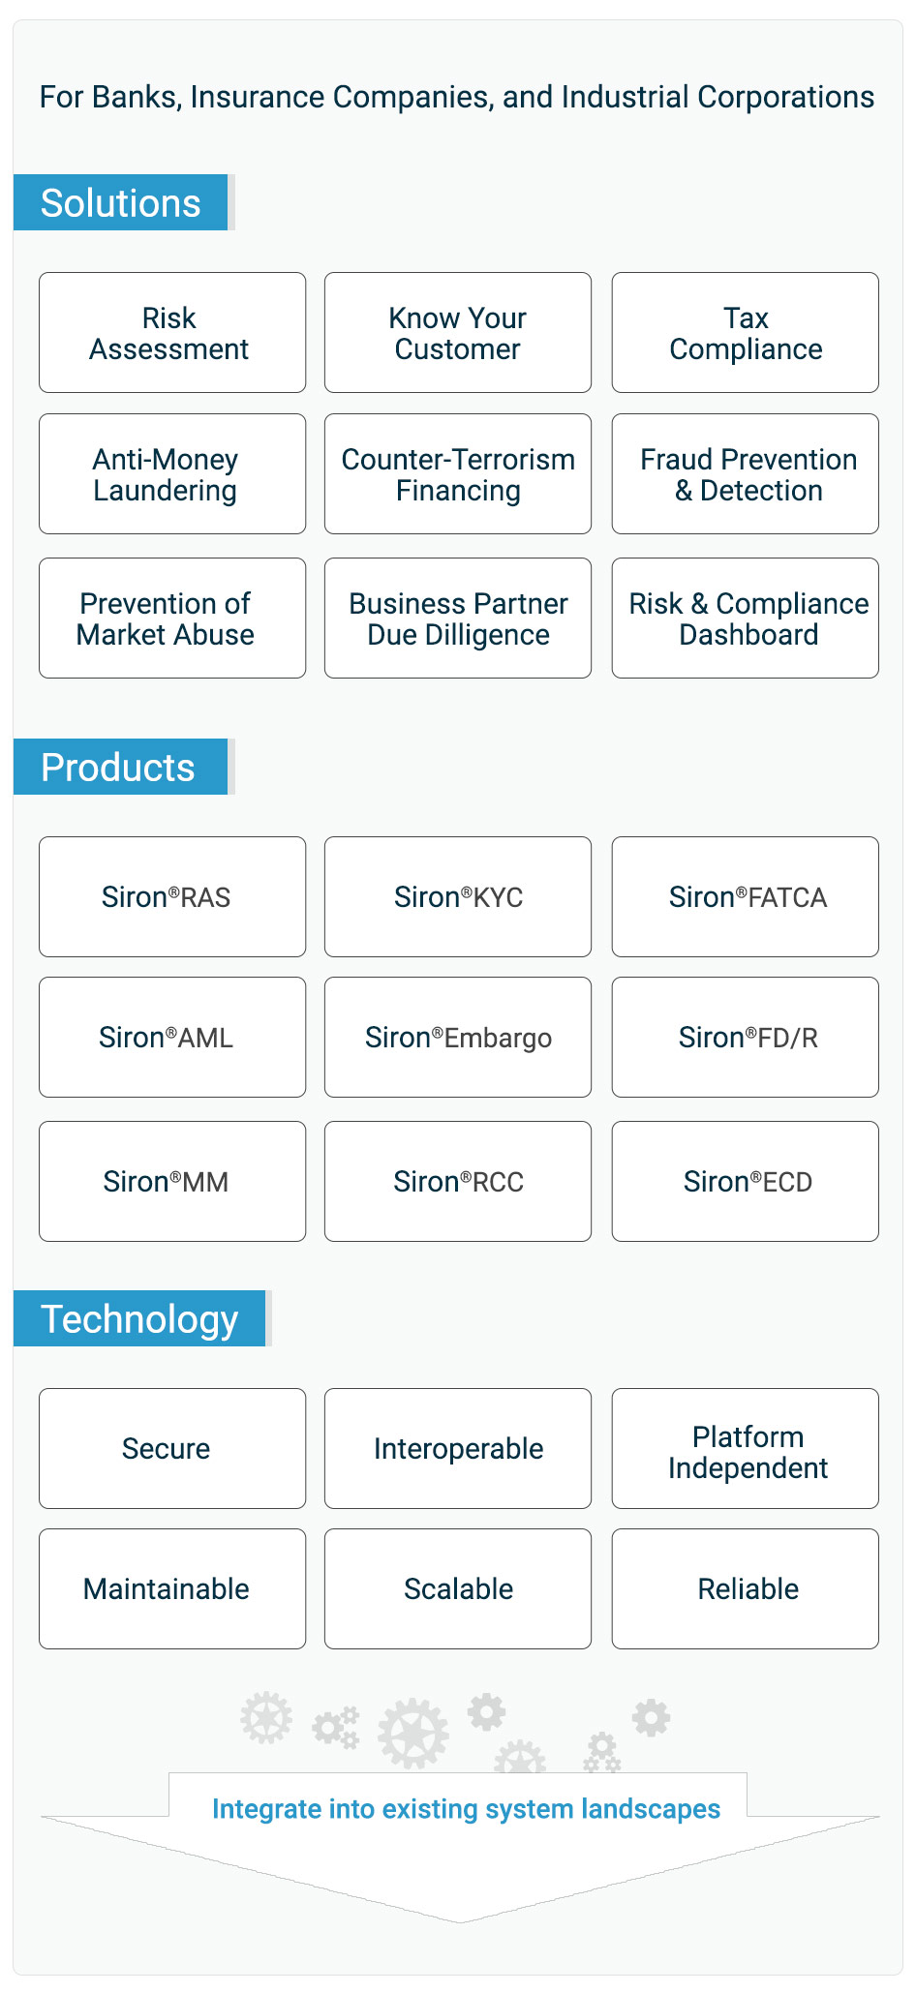
Task: Select the Know Your Customer tile
Action: [458, 332]
